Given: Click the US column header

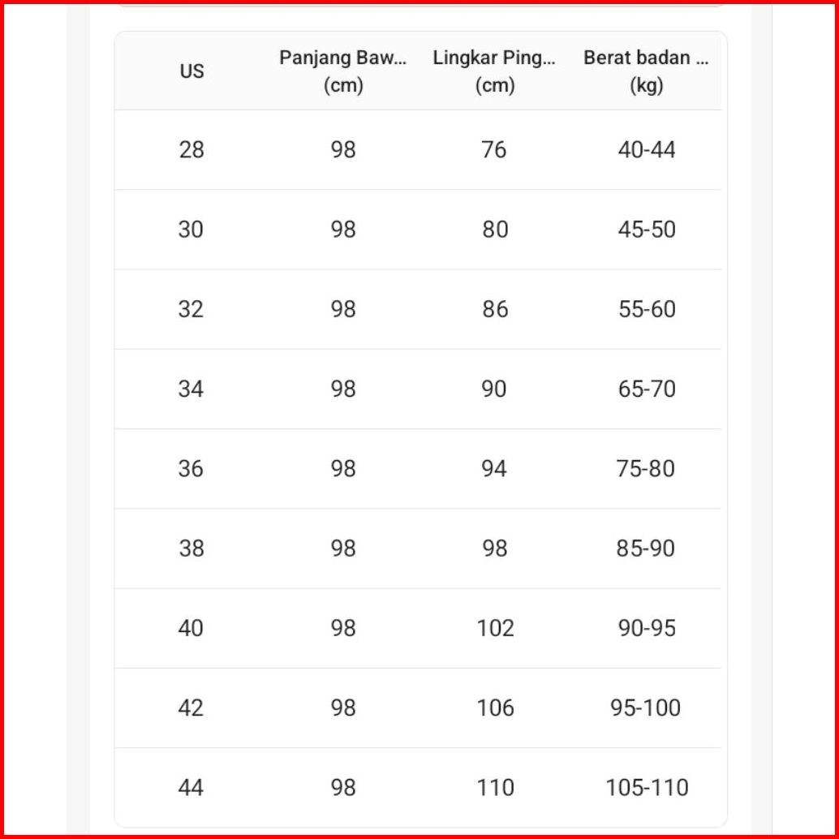Looking at the screenshot, I should pos(191,71).
